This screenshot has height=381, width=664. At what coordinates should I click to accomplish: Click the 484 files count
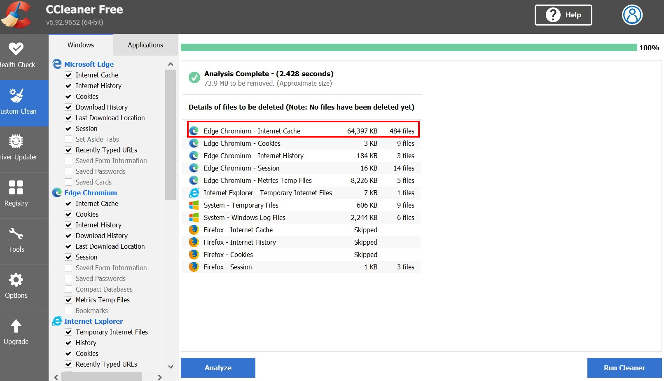click(402, 131)
